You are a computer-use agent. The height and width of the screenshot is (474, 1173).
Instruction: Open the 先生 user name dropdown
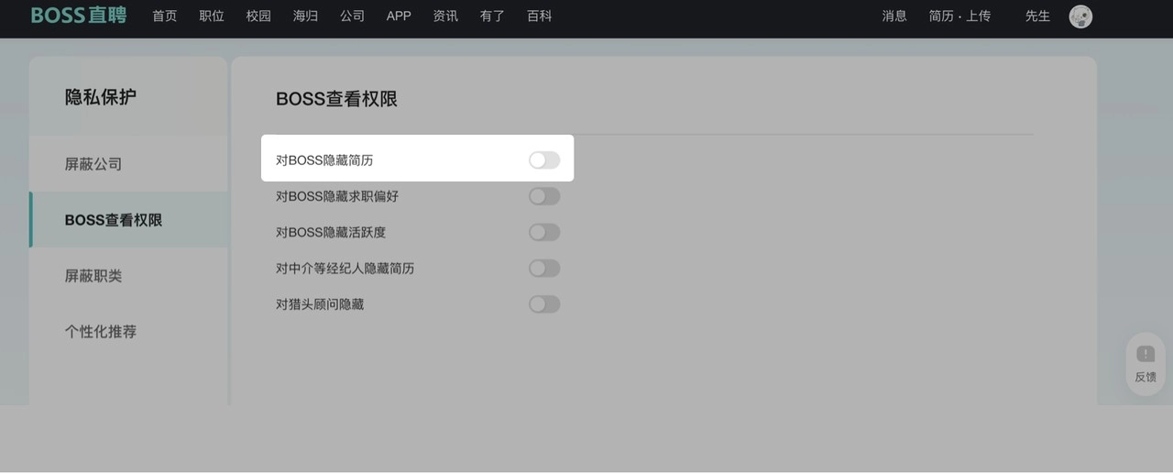1037,17
